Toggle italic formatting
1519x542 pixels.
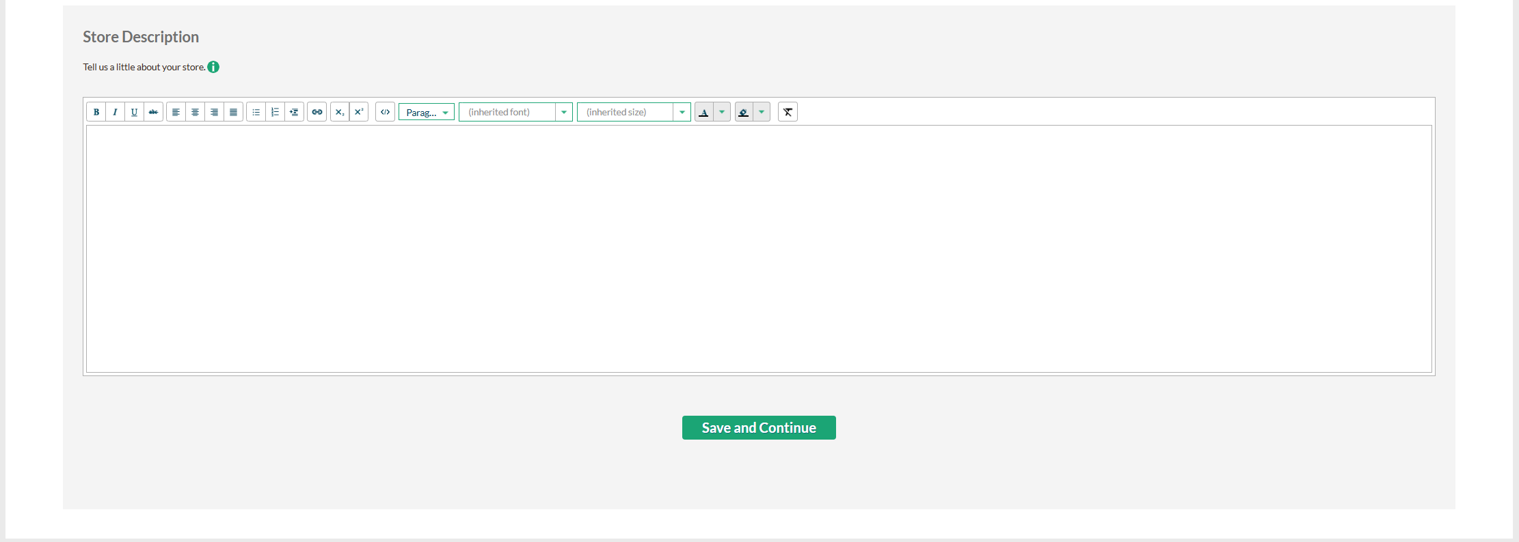(115, 112)
